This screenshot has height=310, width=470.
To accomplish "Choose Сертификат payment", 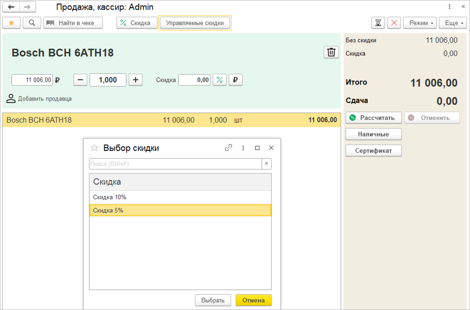I will point(374,151).
